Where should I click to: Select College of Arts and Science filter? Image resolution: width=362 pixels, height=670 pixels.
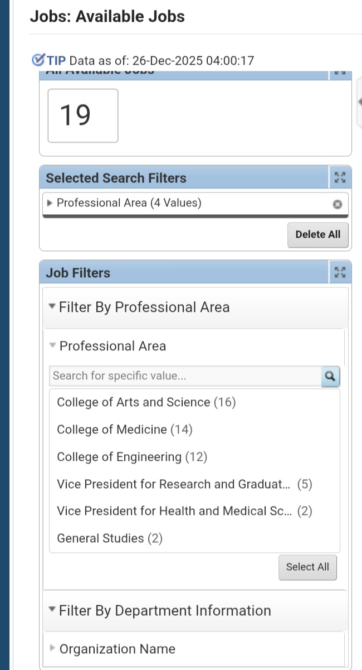pos(146,402)
